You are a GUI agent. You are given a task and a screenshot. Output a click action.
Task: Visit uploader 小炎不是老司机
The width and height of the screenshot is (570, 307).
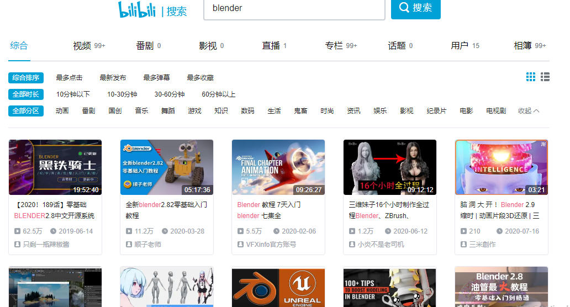tap(381, 245)
